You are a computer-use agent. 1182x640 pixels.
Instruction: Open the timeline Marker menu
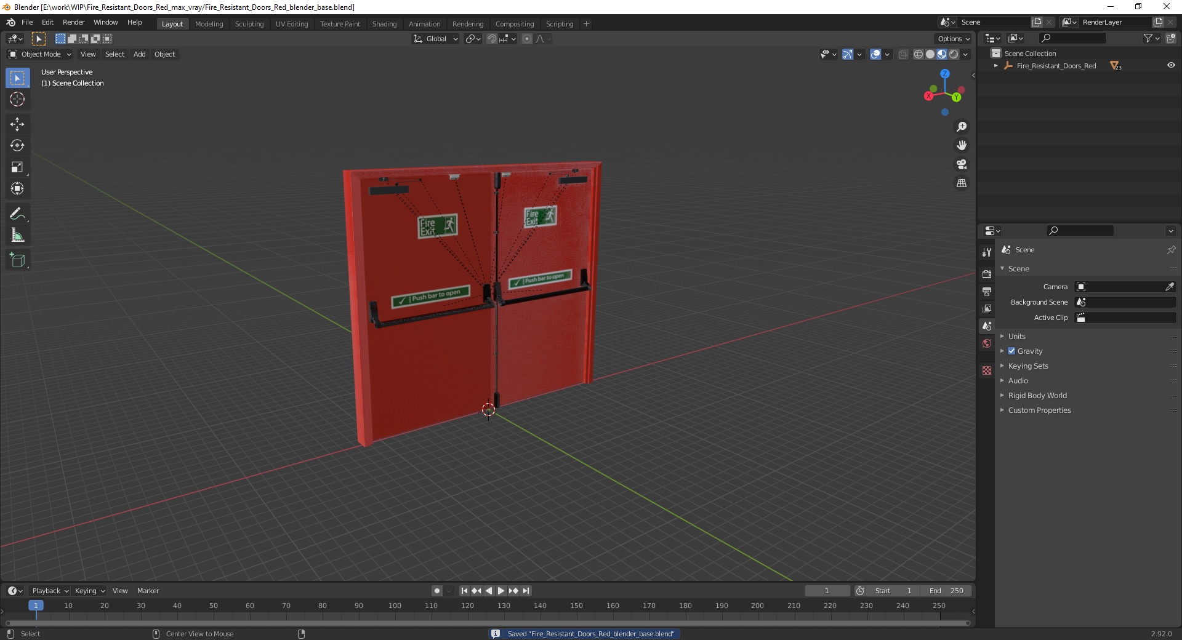tap(148, 591)
